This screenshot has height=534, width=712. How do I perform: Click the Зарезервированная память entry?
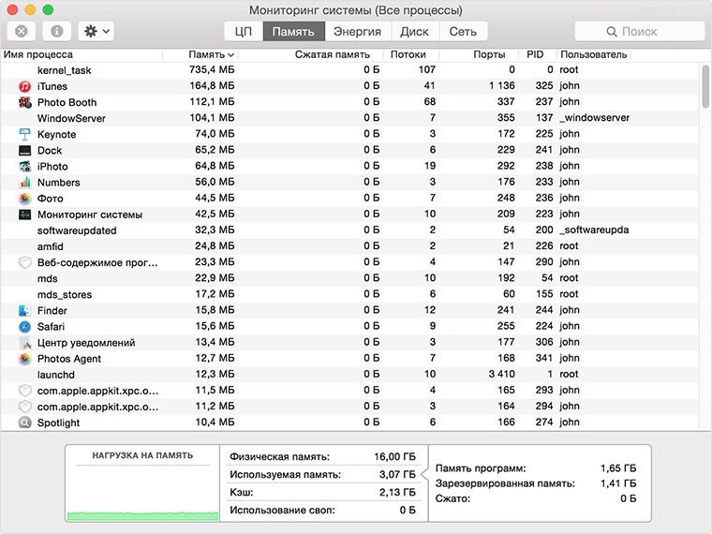[x=536, y=483]
